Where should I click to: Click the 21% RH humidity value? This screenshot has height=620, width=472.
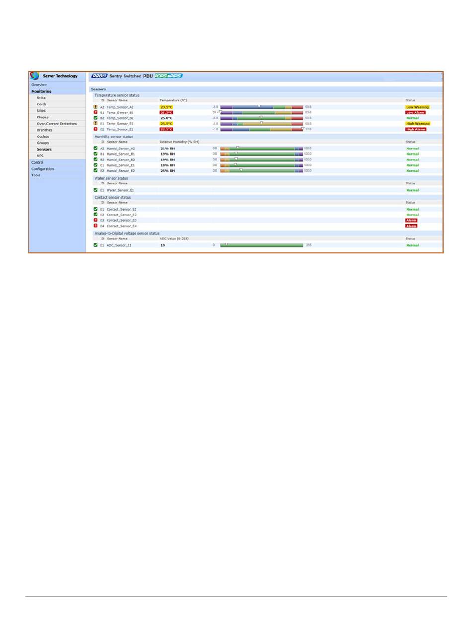point(167,149)
